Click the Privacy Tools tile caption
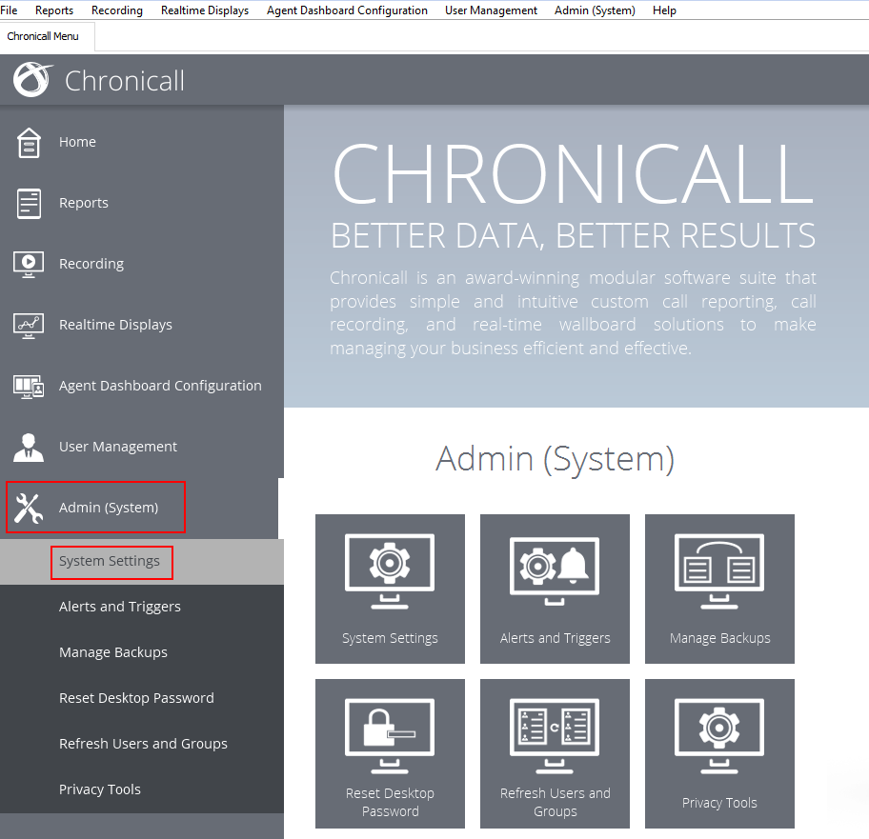 pyautogui.click(x=719, y=803)
